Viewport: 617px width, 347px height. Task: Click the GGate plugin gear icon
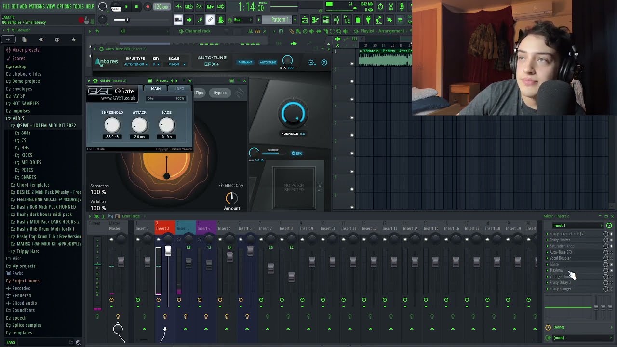coord(95,80)
